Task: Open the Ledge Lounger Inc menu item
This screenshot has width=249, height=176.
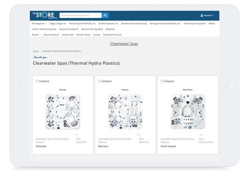Action: point(58,24)
